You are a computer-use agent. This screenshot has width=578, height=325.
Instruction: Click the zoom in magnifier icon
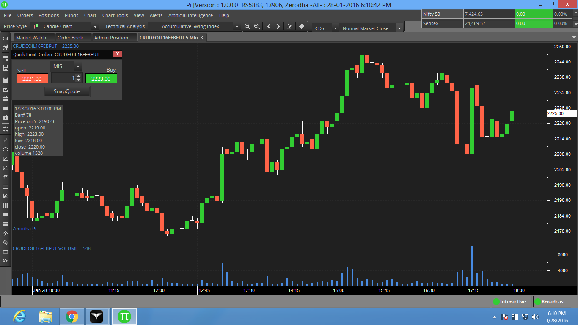(248, 26)
